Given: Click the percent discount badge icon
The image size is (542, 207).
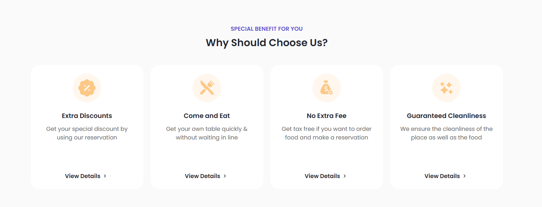Looking at the screenshot, I should click(x=87, y=88).
